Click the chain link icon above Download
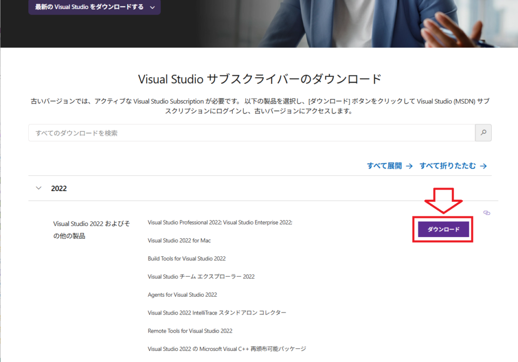 [x=487, y=213]
